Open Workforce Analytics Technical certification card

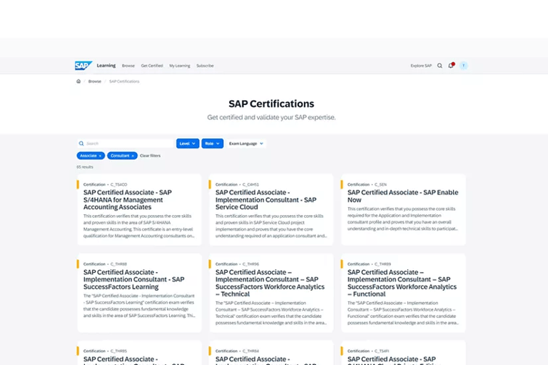click(271, 293)
